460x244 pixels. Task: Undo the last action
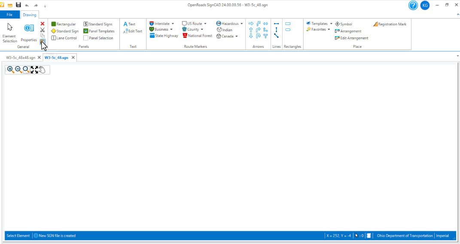coord(27,5)
